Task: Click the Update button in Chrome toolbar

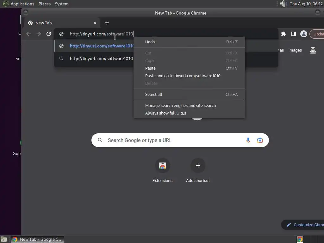Action: (x=317, y=34)
